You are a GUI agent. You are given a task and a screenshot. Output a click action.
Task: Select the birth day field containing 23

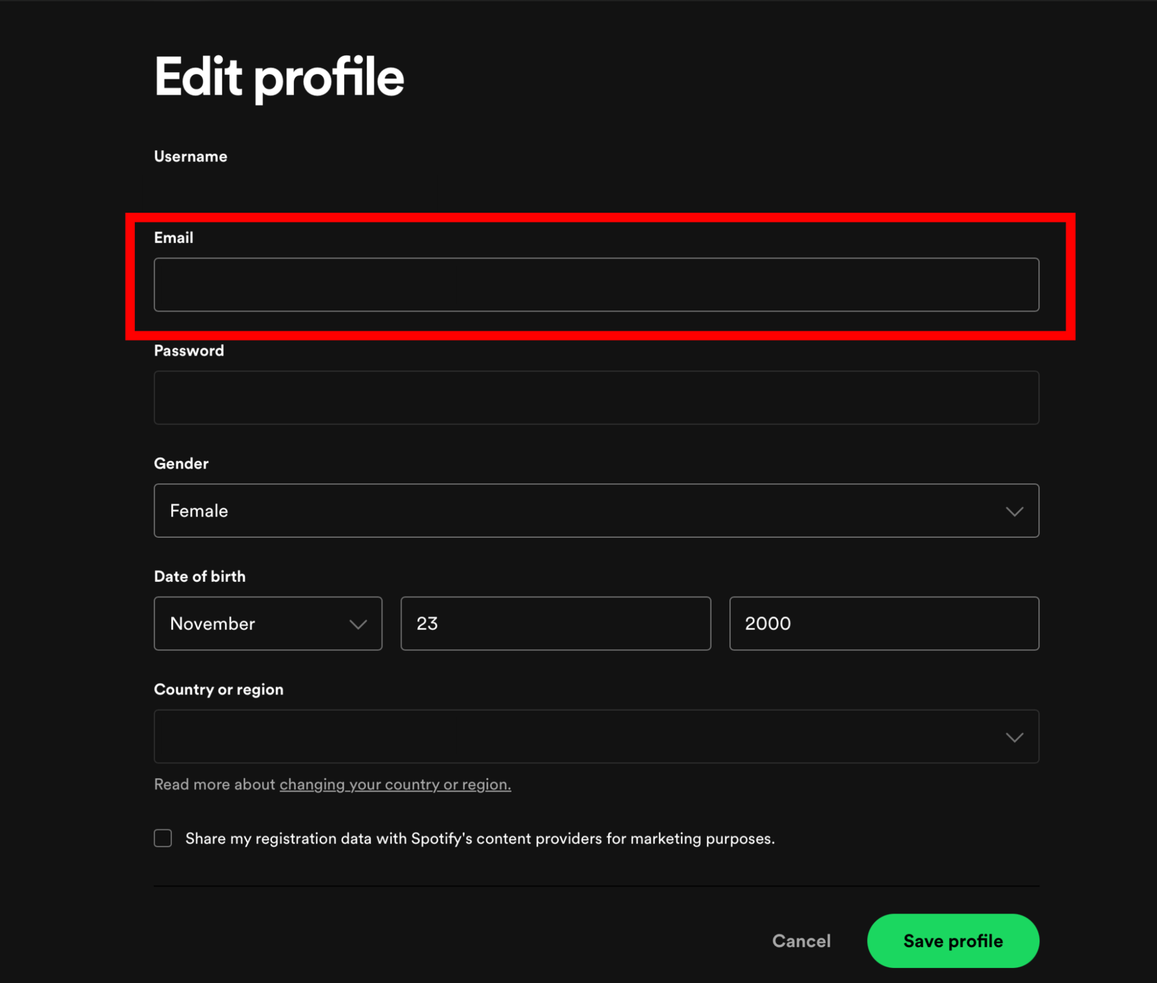coord(555,623)
